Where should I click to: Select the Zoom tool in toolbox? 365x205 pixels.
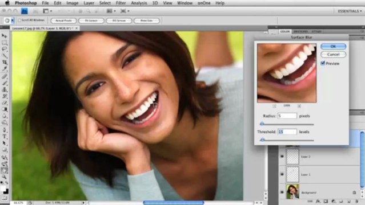5,177
